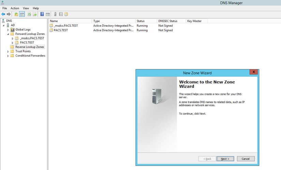This screenshot has width=281, height=170.
Task: Click the Forward arrow in the toolbar
Action: 9,14
